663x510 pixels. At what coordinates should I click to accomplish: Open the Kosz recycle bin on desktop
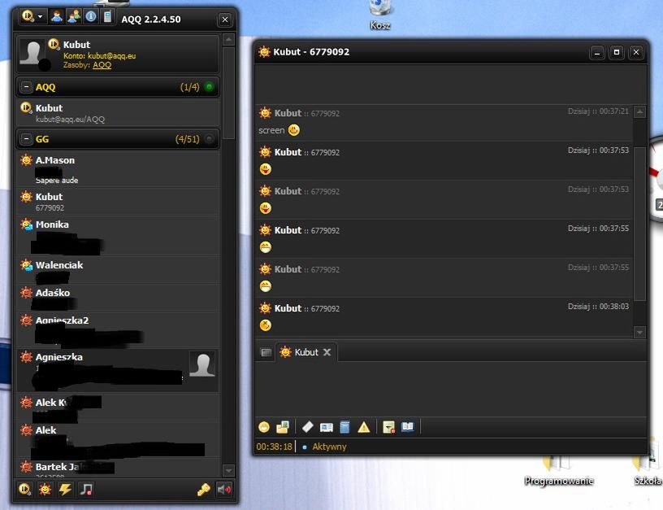[379, 15]
